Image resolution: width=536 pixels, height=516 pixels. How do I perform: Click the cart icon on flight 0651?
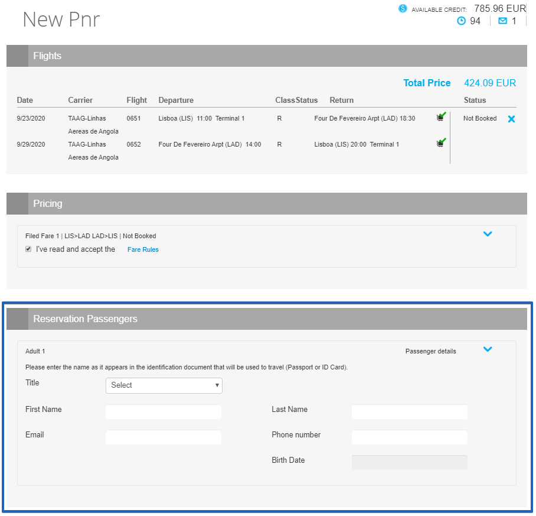[x=441, y=117]
